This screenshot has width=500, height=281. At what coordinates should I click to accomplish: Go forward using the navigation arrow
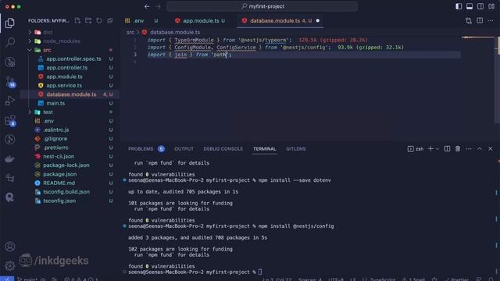158,6
